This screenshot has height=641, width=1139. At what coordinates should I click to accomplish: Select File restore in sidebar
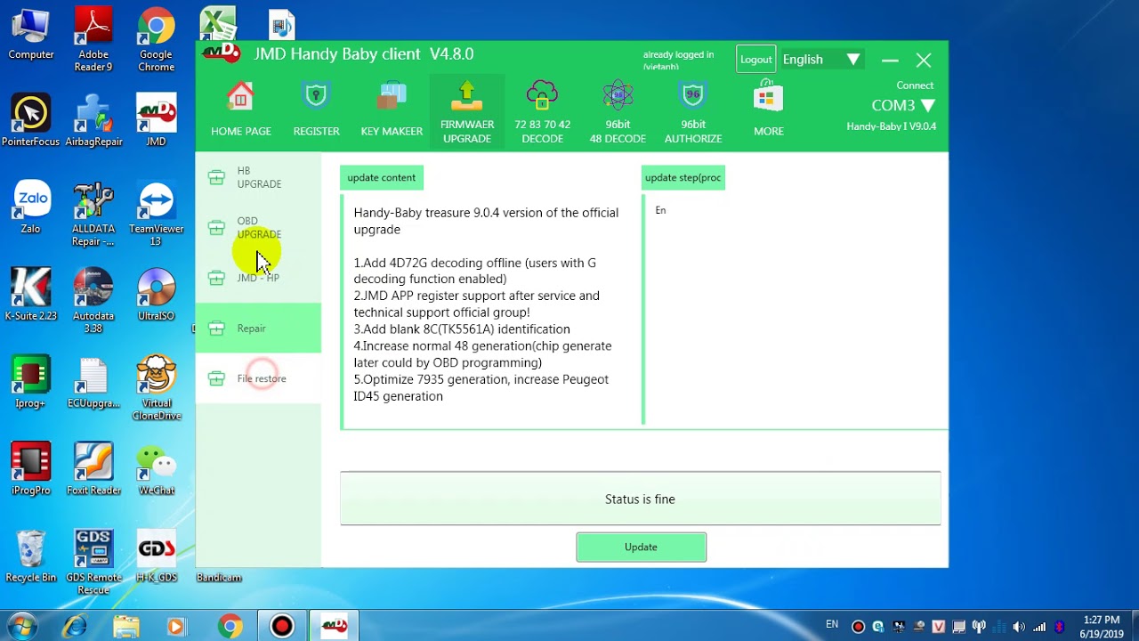[x=258, y=378]
